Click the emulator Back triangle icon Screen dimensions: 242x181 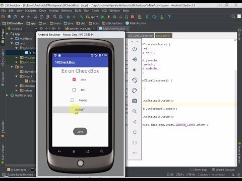135,122
